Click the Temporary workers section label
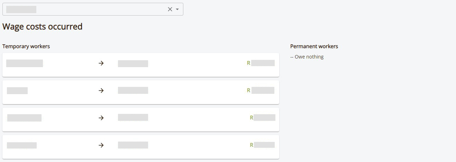Image resolution: width=456 pixels, height=162 pixels. [x=26, y=46]
